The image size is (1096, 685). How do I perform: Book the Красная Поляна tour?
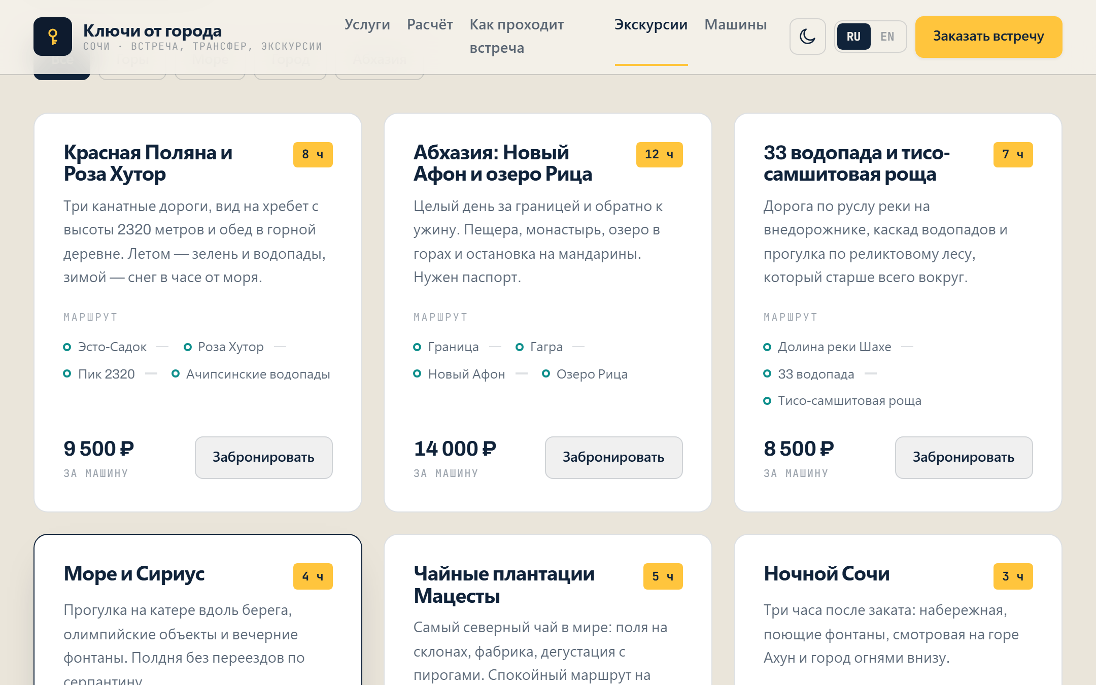pyautogui.click(x=263, y=457)
